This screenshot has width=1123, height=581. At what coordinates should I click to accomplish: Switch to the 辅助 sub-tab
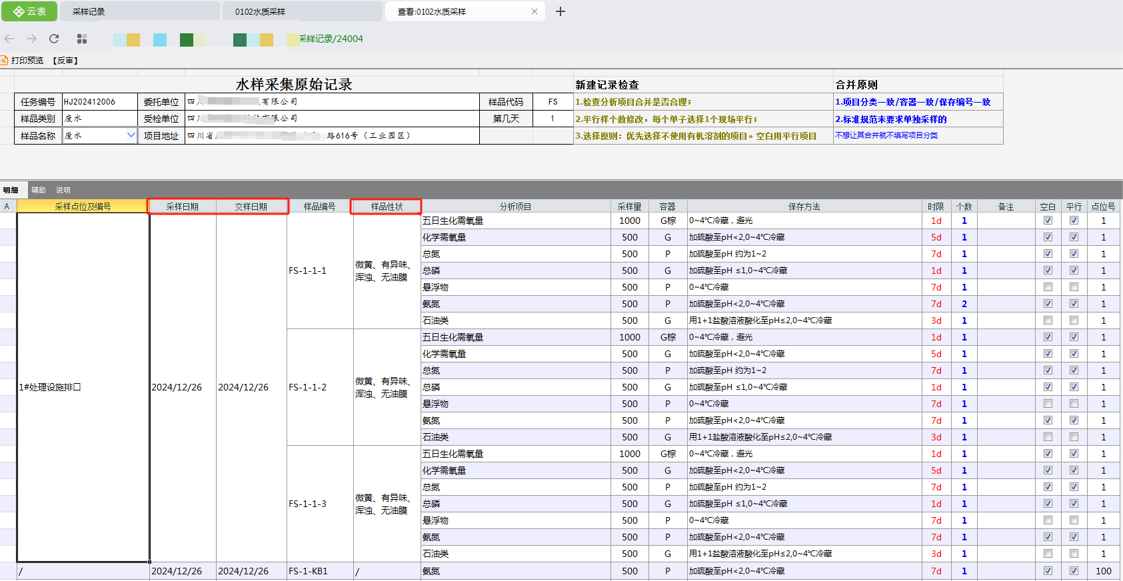coord(39,191)
